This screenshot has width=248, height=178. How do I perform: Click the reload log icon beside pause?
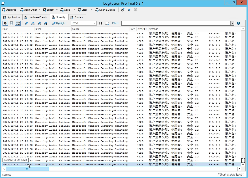[107, 23]
